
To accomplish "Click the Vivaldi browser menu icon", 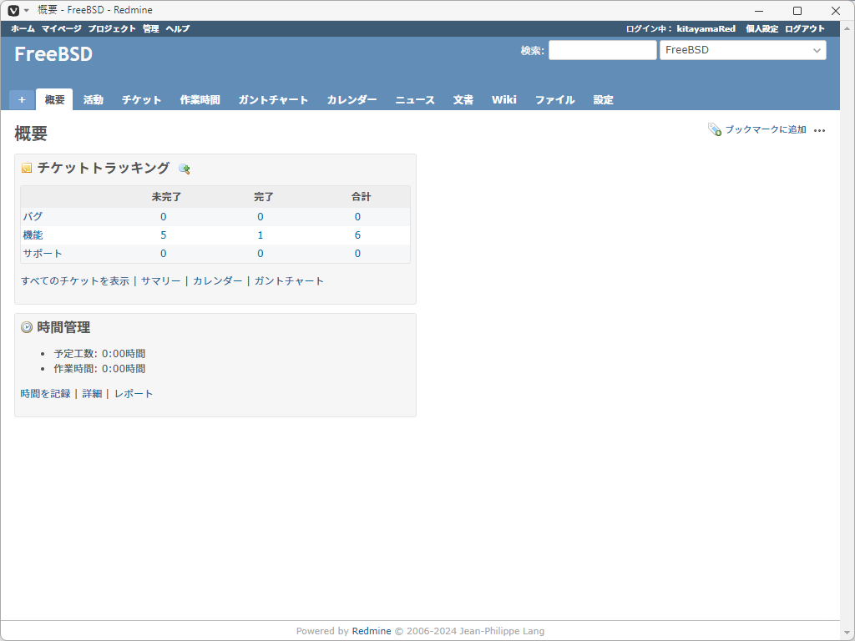I will point(13,11).
